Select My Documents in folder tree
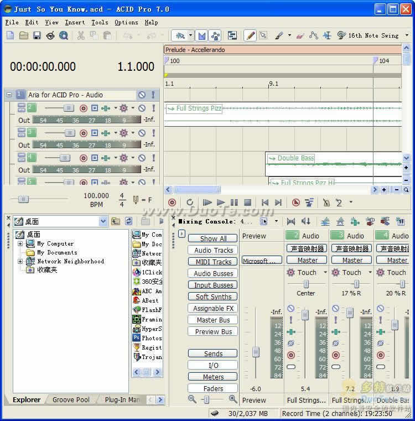This screenshot has width=415, height=421. (57, 252)
